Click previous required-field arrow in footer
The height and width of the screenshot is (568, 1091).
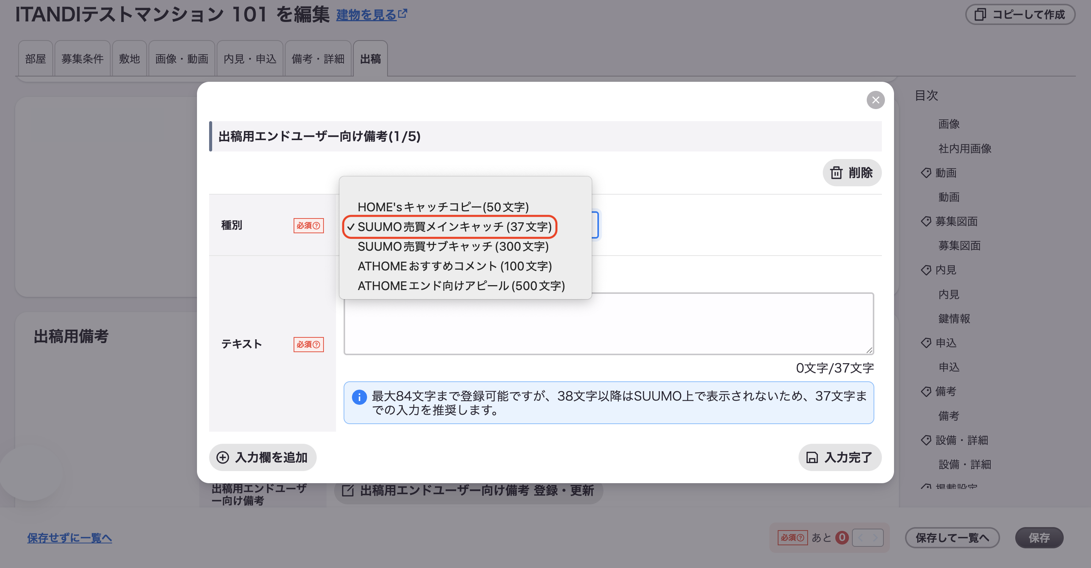pyautogui.click(x=860, y=538)
